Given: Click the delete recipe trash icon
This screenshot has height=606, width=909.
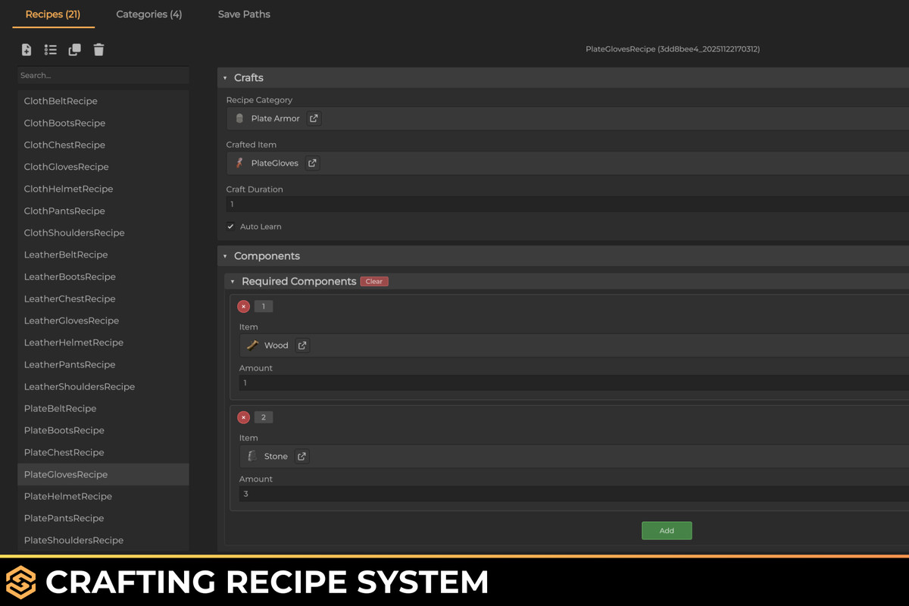Looking at the screenshot, I should pyautogui.click(x=98, y=49).
